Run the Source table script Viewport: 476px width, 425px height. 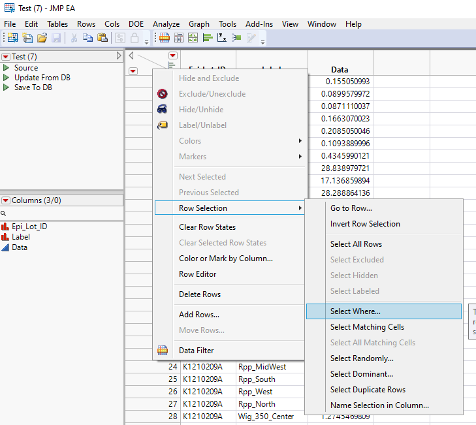7,68
